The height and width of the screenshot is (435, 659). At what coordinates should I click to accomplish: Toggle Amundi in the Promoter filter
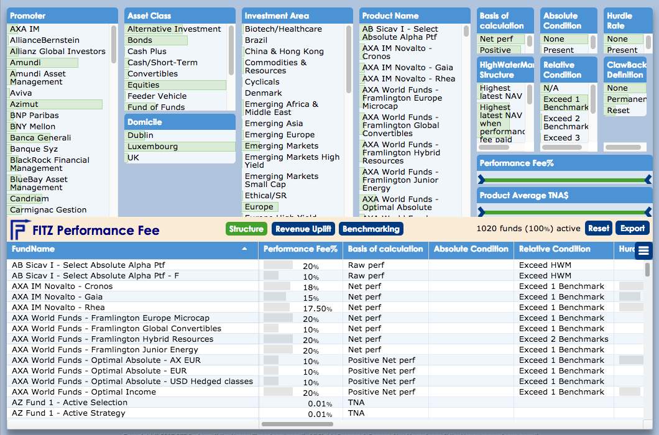tap(25, 63)
